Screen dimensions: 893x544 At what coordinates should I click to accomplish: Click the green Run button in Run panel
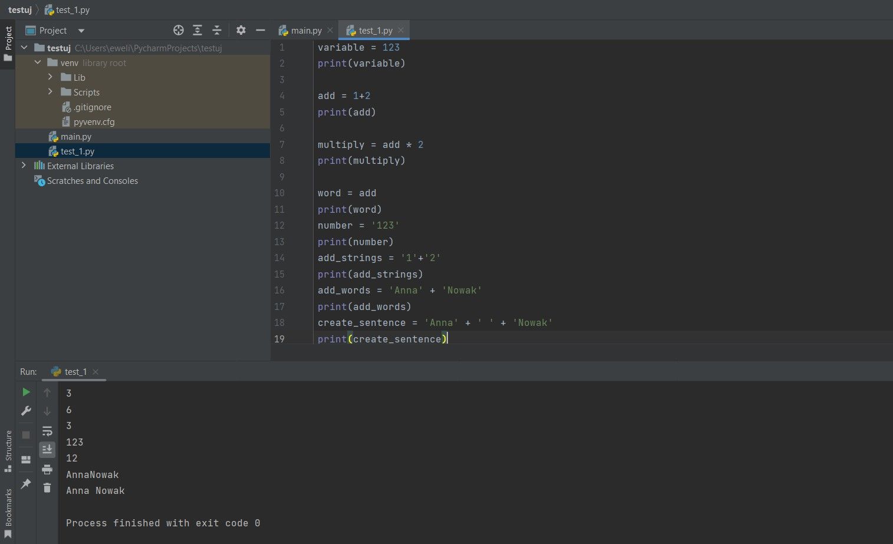[26, 392]
